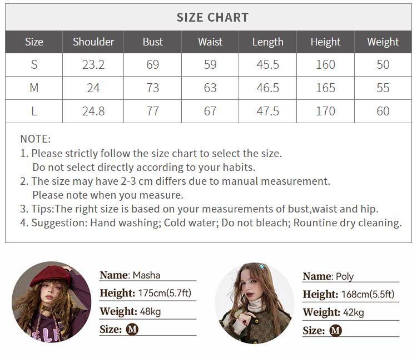Click the Waist column header
The image size is (417, 359).
(x=210, y=42)
